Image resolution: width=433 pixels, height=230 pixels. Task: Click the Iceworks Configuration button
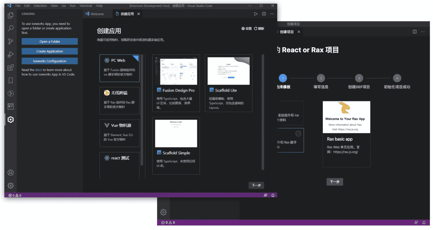point(50,61)
